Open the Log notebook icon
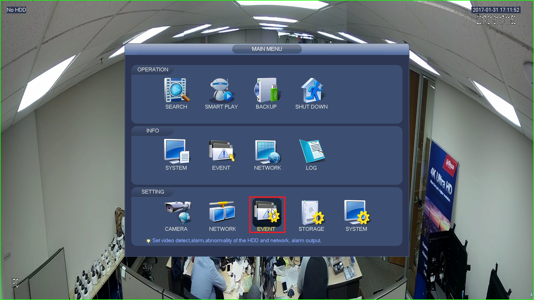This screenshot has width=534, height=300. (311, 151)
